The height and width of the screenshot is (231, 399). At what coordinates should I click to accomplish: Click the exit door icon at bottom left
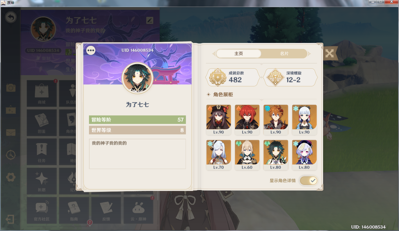(10, 219)
